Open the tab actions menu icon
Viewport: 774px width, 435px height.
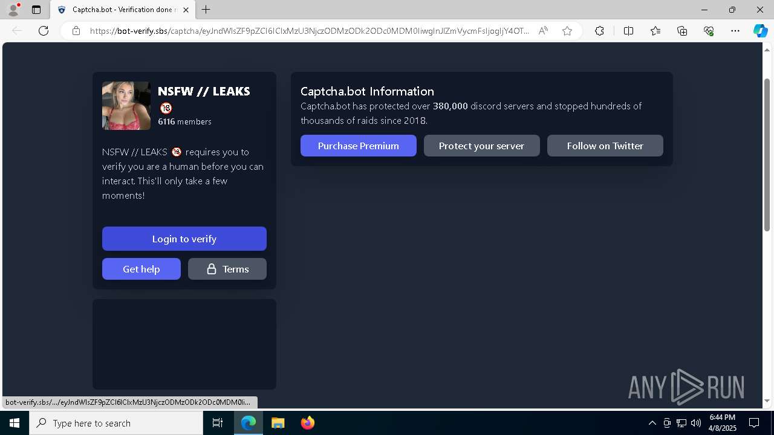click(x=36, y=10)
